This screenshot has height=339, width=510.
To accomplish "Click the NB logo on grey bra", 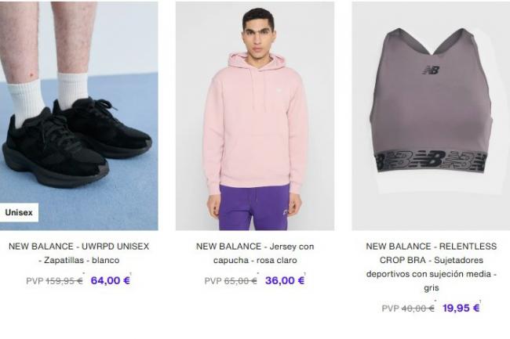I will click(431, 70).
